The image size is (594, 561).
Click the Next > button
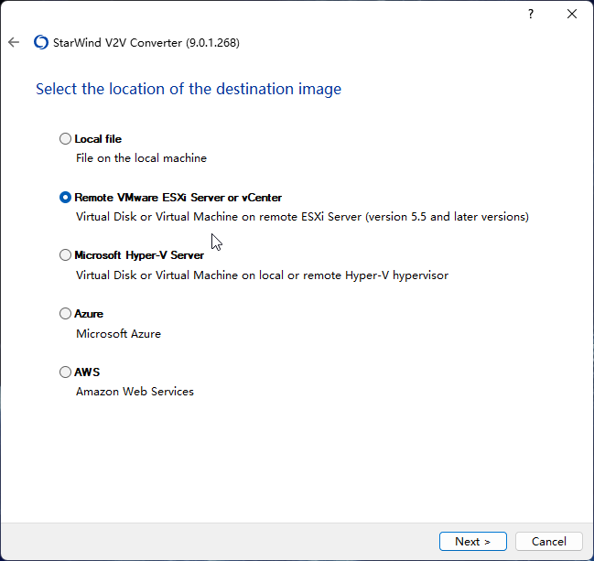coord(473,541)
